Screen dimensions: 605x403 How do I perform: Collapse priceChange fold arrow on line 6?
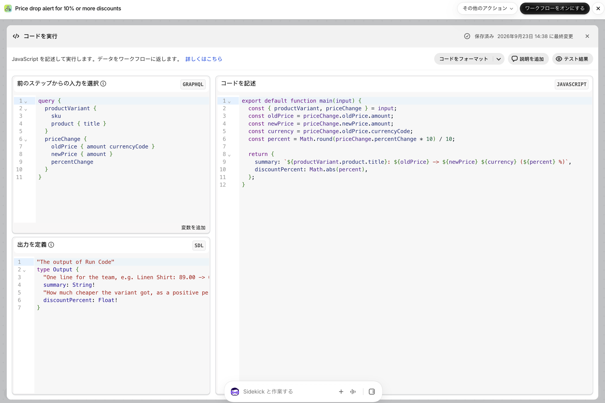(26, 140)
